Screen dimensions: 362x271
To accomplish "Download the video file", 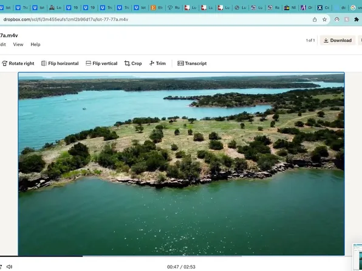I will tap(338, 41).
